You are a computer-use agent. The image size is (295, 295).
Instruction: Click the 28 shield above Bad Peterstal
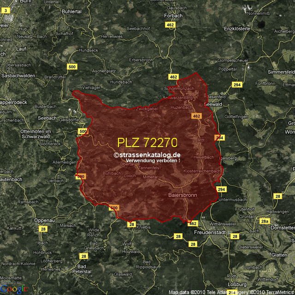point(83,256)
